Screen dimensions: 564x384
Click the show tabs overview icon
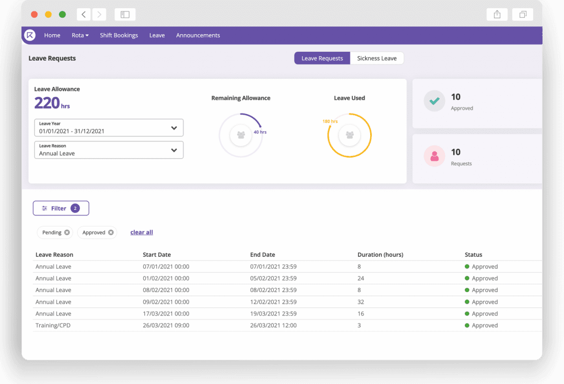coord(523,15)
